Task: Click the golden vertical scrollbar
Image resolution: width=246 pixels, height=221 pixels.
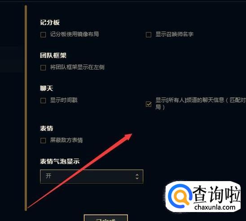Action: 26,108
